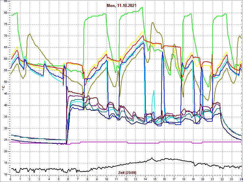Click hour 0 label on the time axis
The width and height of the screenshot is (243, 182).
tap(10, 179)
